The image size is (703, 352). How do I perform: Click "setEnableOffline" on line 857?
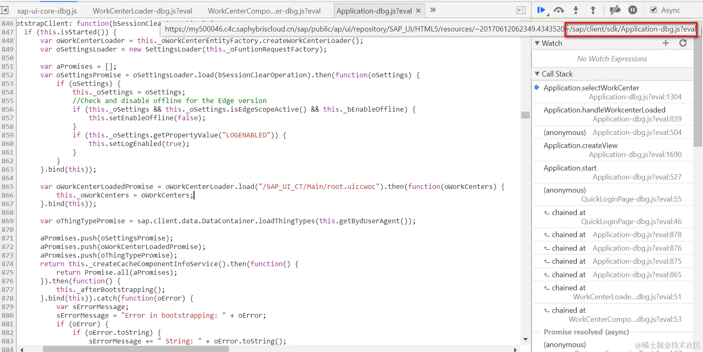pos(141,118)
